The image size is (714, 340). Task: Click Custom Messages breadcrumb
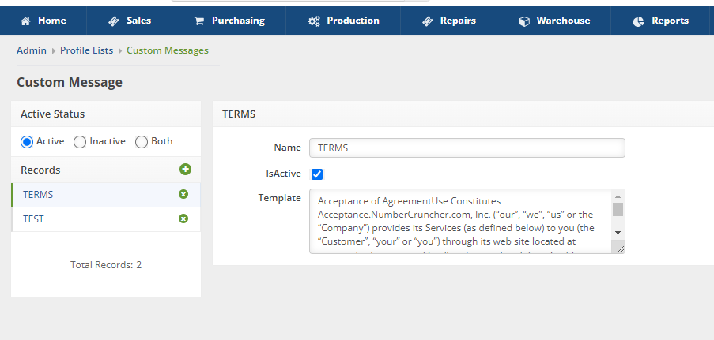coord(168,50)
